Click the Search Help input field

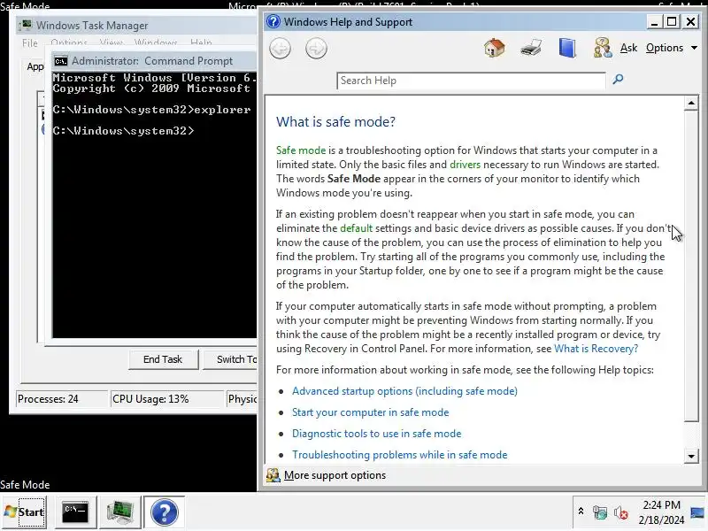point(471,81)
